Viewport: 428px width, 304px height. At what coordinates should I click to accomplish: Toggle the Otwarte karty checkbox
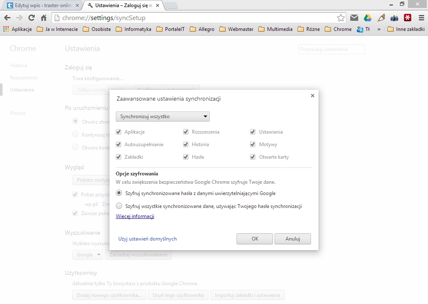click(253, 157)
